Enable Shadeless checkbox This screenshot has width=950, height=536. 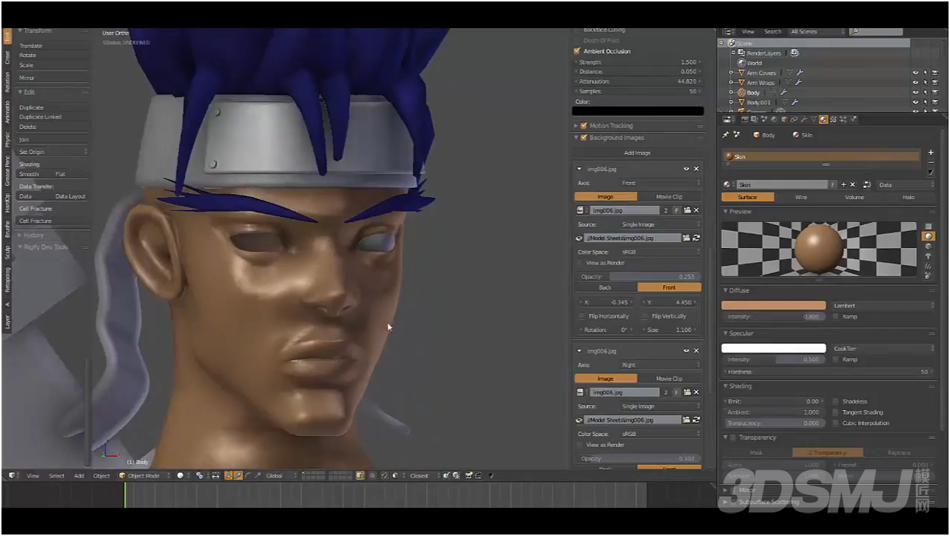(x=835, y=401)
